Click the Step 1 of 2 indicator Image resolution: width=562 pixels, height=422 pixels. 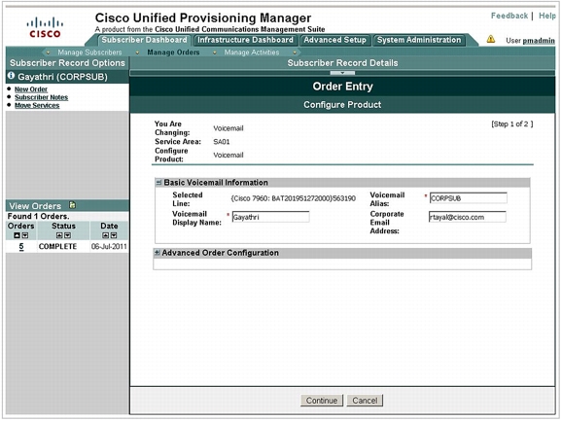click(511, 124)
